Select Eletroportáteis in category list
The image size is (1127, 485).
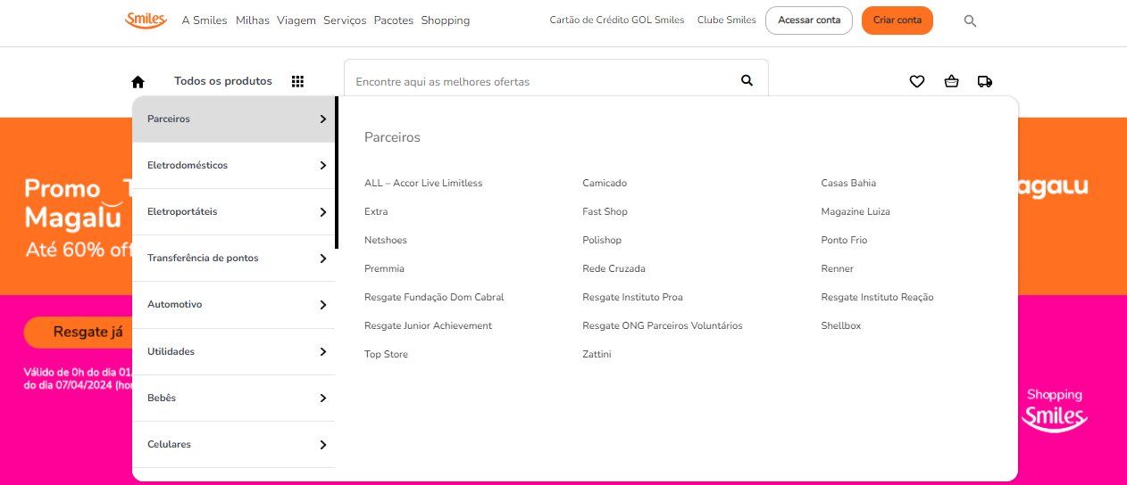(x=234, y=212)
